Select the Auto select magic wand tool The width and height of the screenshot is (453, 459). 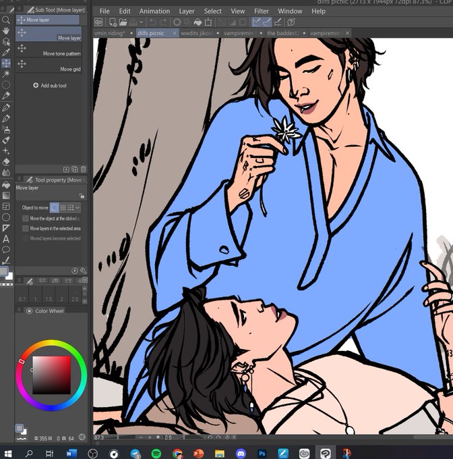click(x=6, y=74)
